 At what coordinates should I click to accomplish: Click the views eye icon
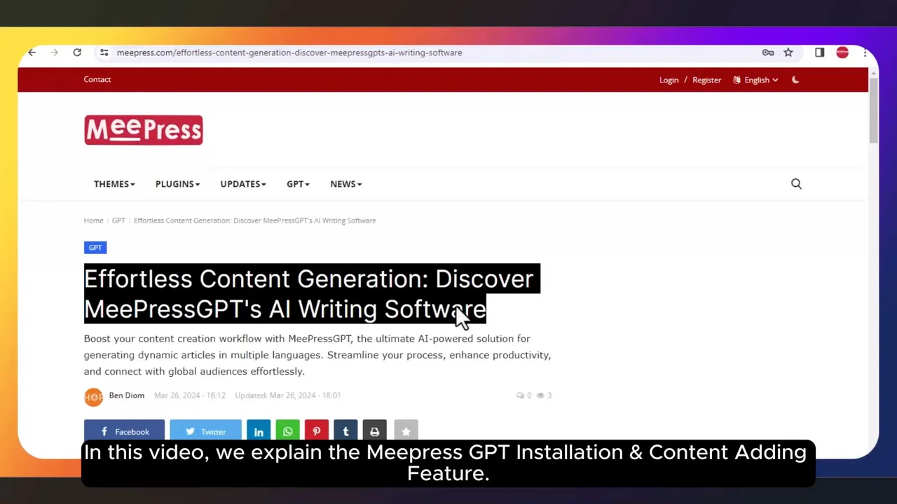(540, 395)
